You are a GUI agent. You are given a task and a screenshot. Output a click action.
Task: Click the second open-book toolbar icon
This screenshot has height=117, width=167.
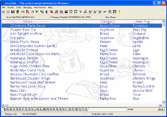point(8,12)
